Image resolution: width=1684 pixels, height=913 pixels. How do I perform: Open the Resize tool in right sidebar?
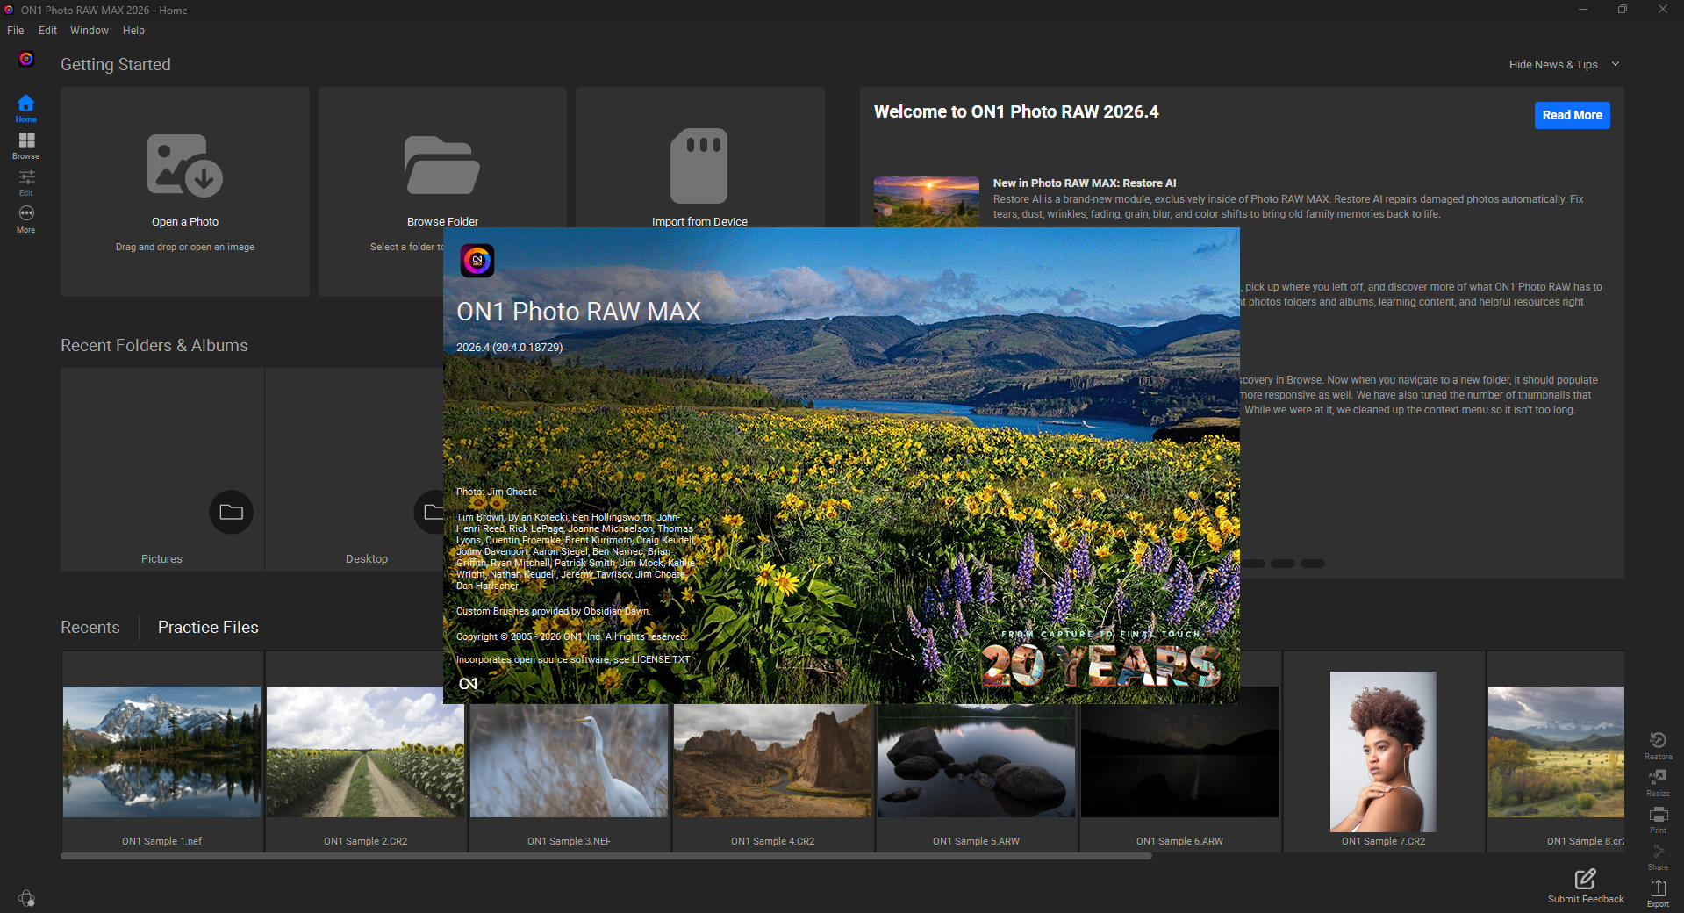pyautogui.click(x=1658, y=782)
